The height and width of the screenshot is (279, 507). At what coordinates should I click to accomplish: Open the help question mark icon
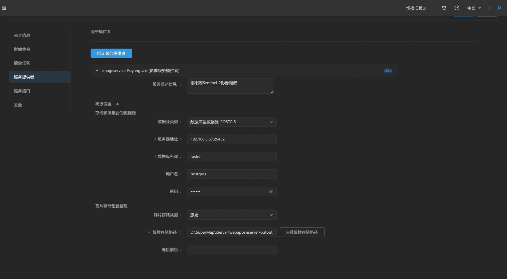pos(457,8)
